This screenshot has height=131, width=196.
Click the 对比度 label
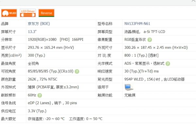pyautogui.click(x=105, y=55)
